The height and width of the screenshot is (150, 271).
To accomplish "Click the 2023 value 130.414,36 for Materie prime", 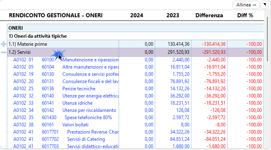I will pyautogui.click(x=179, y=44).
